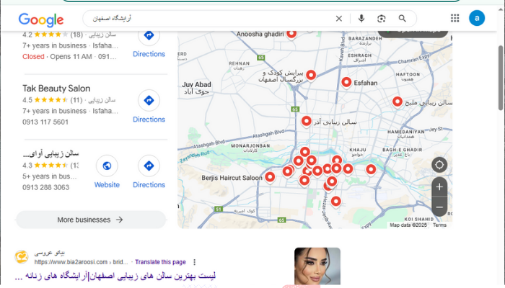Open website globe icon for 0913 288 3063 listing
505x288 pixels.
tap(107, 166)
